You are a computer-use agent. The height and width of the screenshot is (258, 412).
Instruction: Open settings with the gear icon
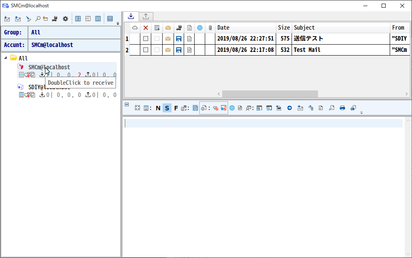pos(65,19)
